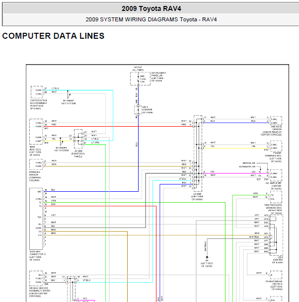
Task: Click the MAIN BODY ECU label
Action: 35,151
